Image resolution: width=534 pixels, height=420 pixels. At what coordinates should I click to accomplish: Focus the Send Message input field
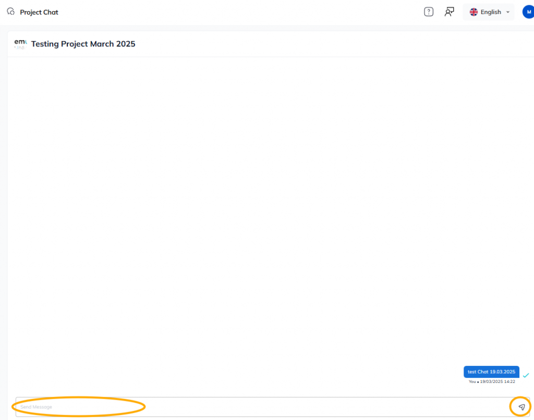(x=261, y=407)
